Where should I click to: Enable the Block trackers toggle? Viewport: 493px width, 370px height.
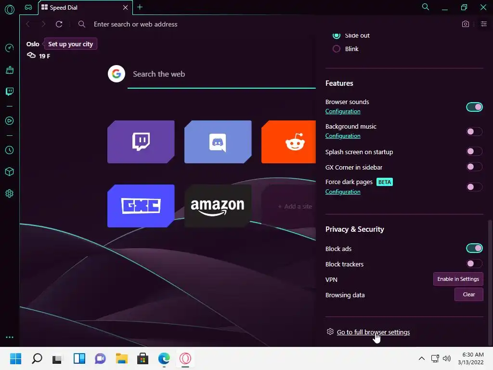click(474, 264)
